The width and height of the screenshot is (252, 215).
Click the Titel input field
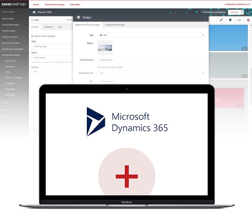pos(52,46)
